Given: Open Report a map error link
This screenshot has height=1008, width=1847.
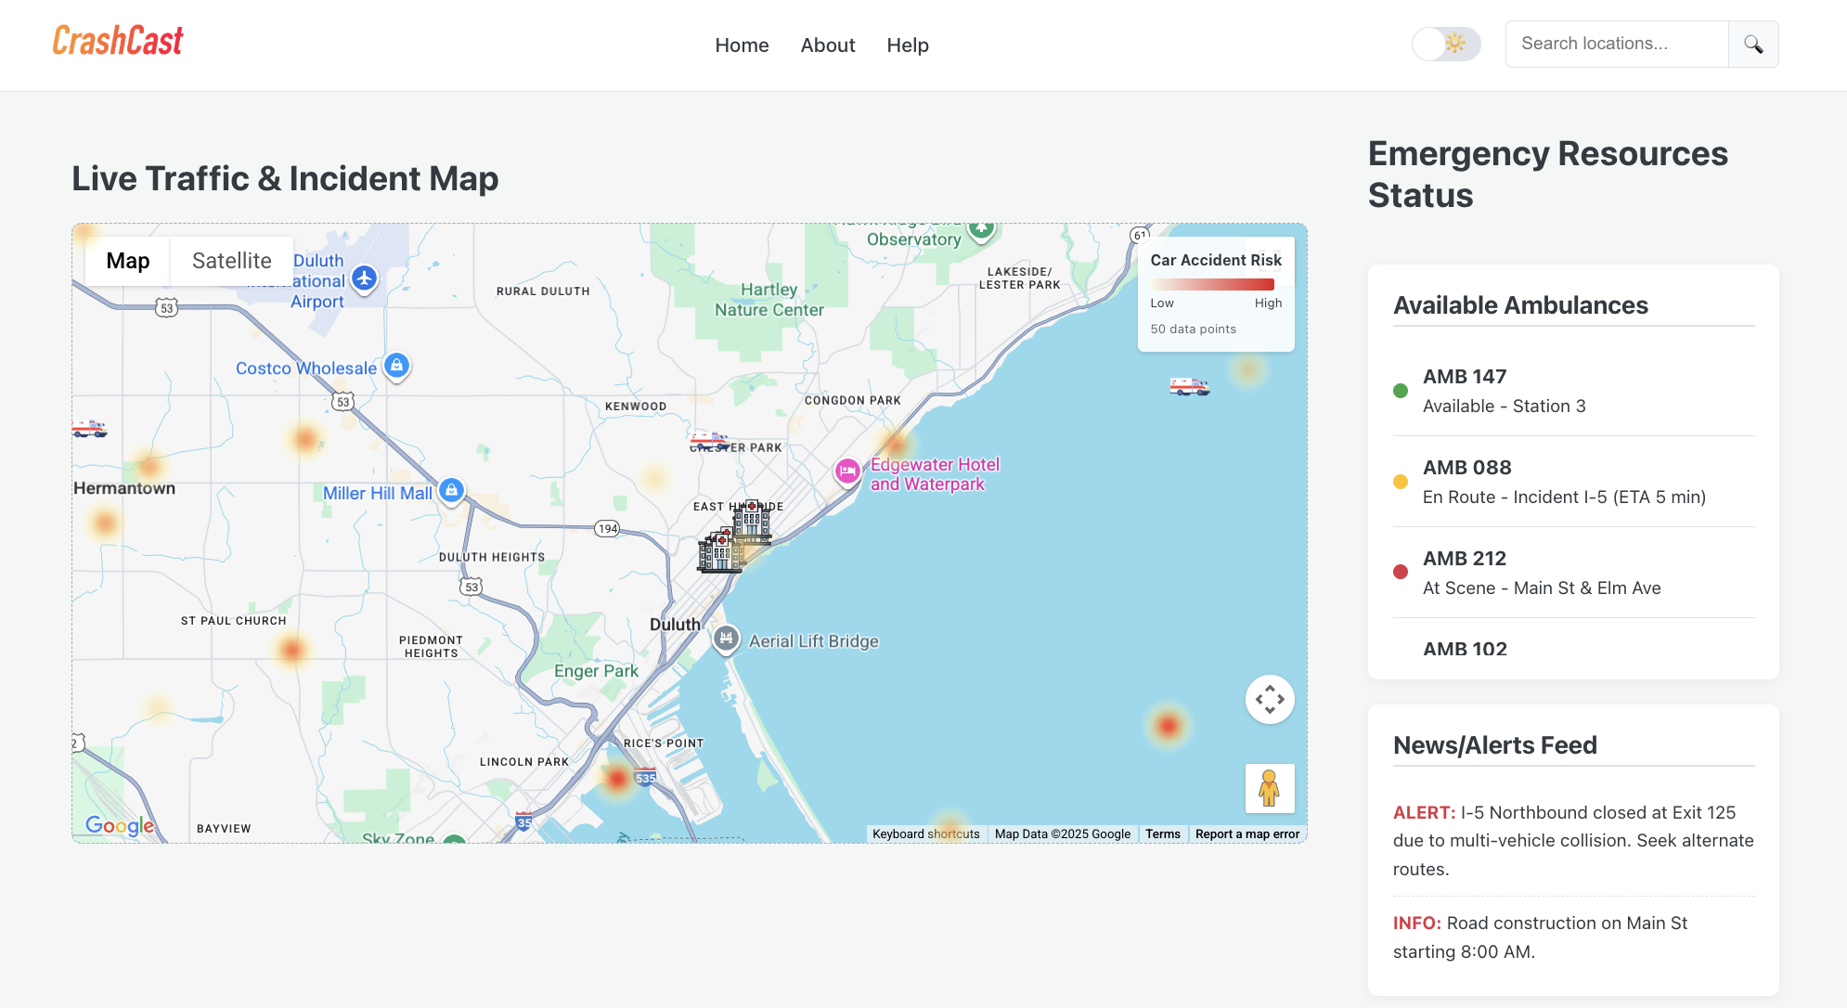Looking at the screenshot, I should [x=1246, y=834].
